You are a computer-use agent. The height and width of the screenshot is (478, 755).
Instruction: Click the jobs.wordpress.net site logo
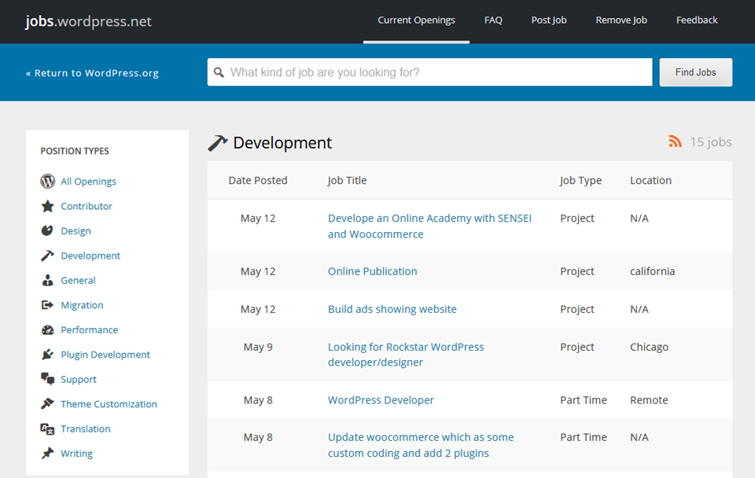pyautogui.click(x=87, y=21)
